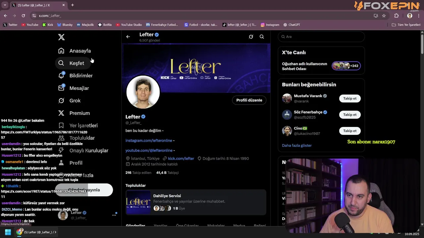The image size is (424, 238).
Task: Follow Cino with Takip et
Action: [x=350, y=131]
